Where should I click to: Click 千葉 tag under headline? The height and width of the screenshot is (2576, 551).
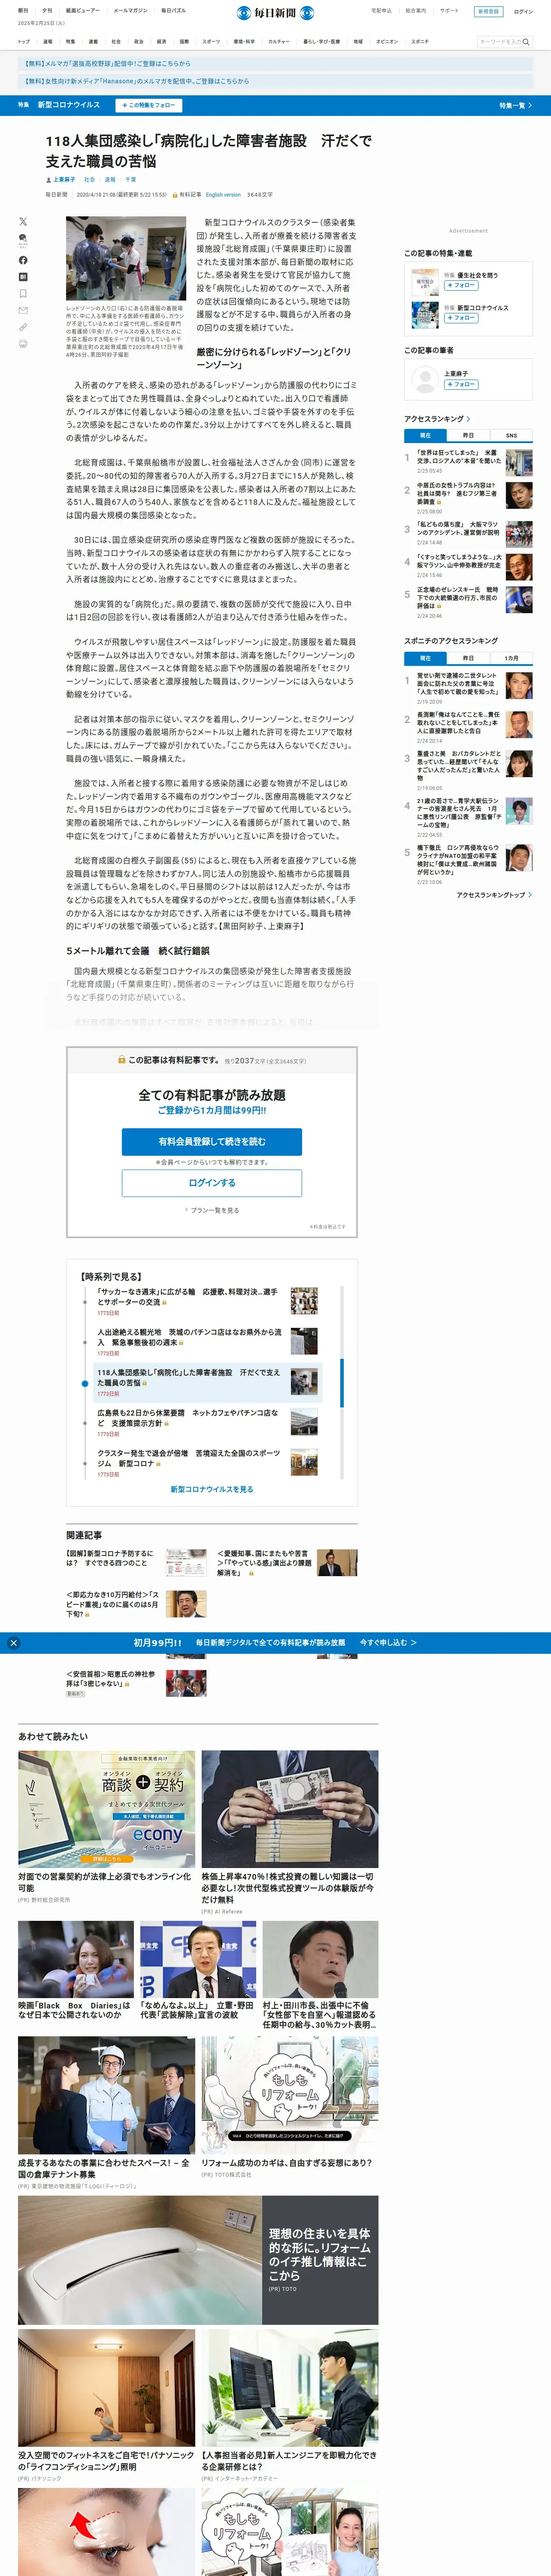(131, 180)
